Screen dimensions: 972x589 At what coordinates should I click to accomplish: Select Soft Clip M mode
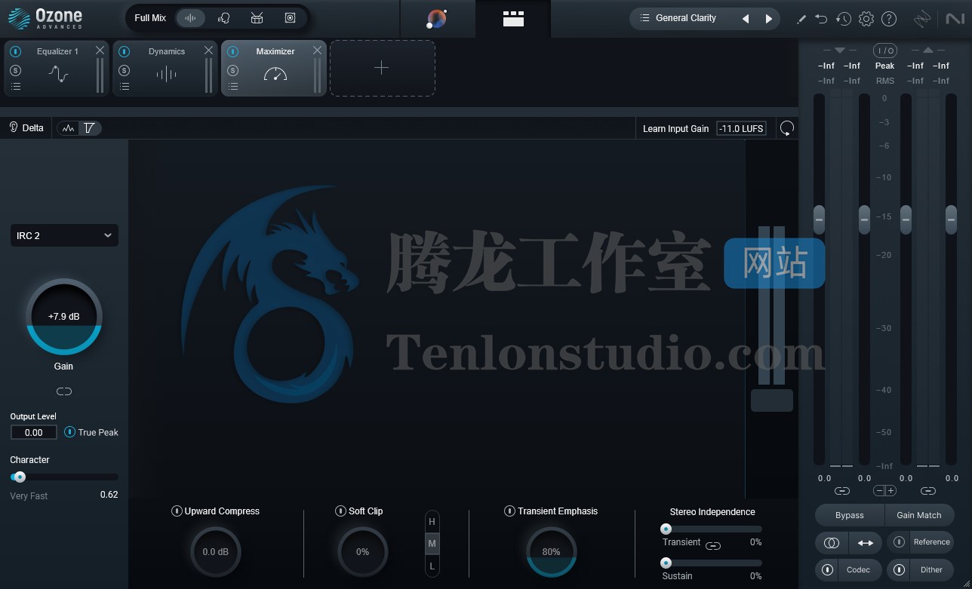[432, 544]
